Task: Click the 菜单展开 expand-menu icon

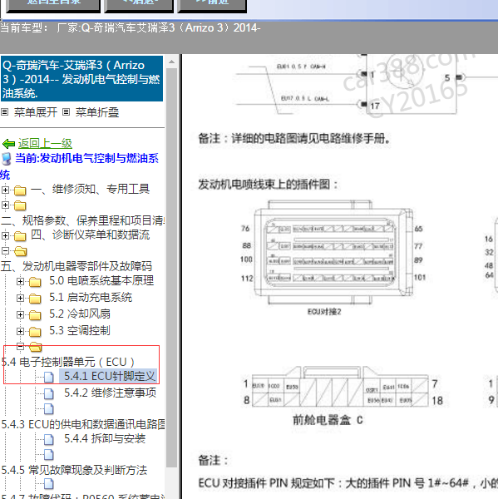Action: pos(4,112)
